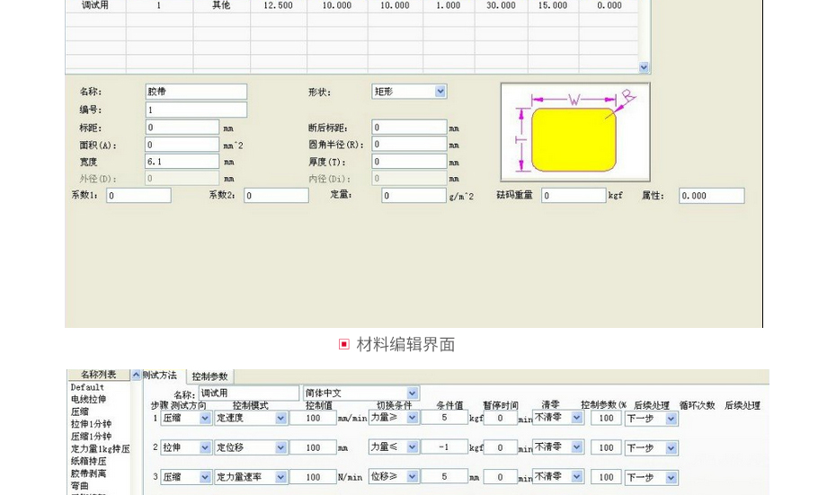Viewport: 827px width, 495px height.
Task: Open step 2 下一步 dropdown
Action: coord(671,447)
